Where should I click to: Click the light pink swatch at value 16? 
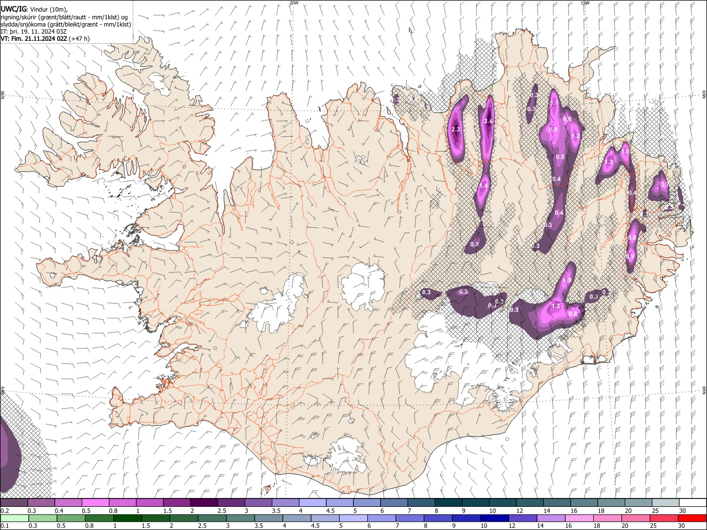[578, 518]
